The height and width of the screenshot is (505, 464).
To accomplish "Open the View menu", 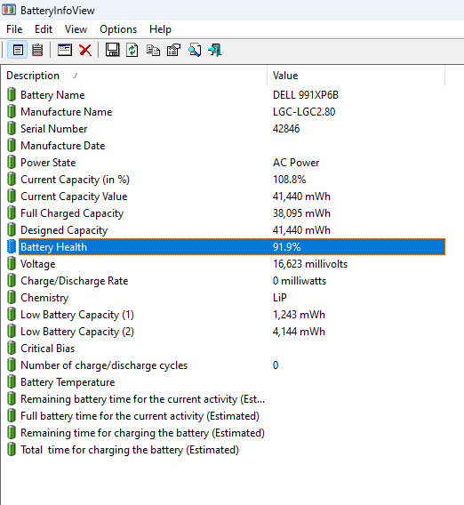I will 76,29.
